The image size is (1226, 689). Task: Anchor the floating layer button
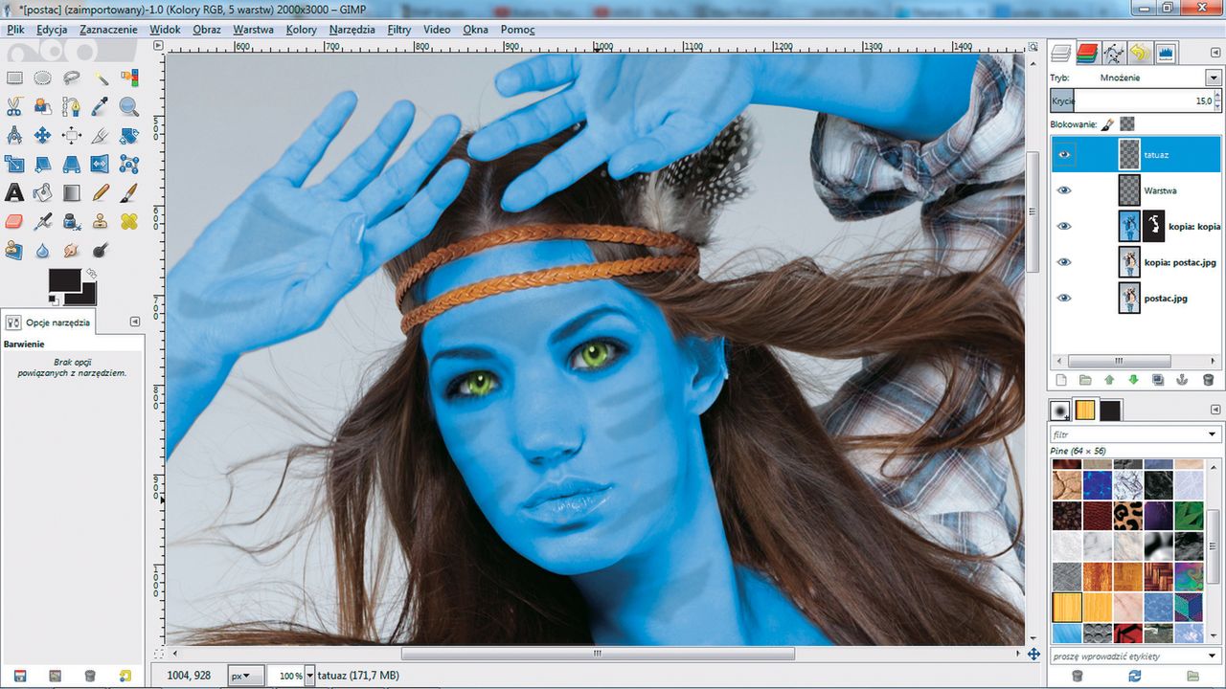1182,380
